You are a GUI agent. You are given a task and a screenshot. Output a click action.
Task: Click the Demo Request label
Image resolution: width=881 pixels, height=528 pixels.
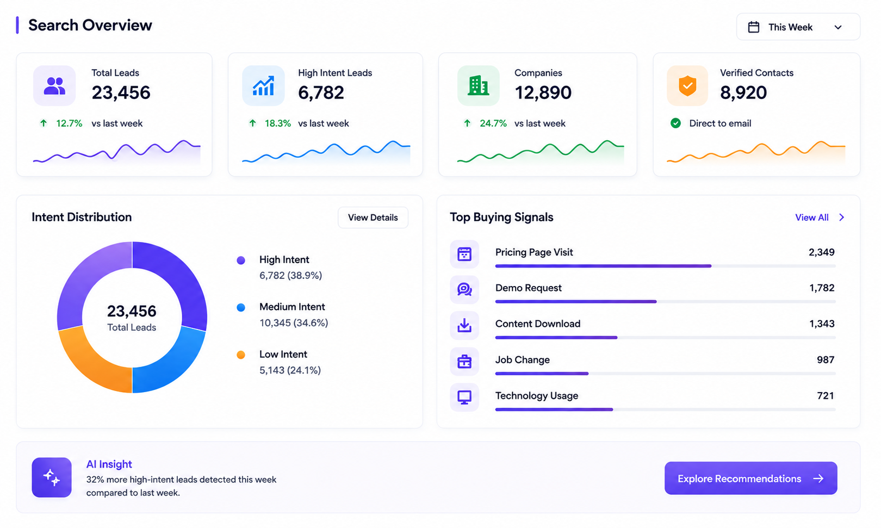[x=528, y=288]
